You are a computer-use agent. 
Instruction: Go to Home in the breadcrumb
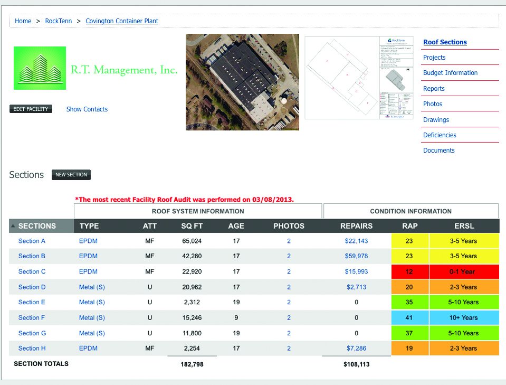pos(23,21)
